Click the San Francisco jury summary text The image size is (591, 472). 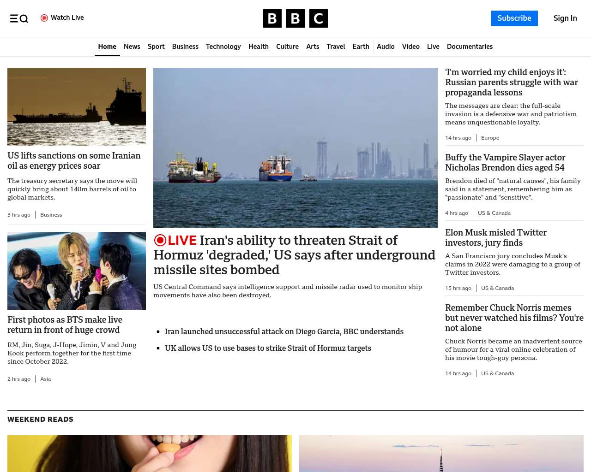(x=513, y=264)
